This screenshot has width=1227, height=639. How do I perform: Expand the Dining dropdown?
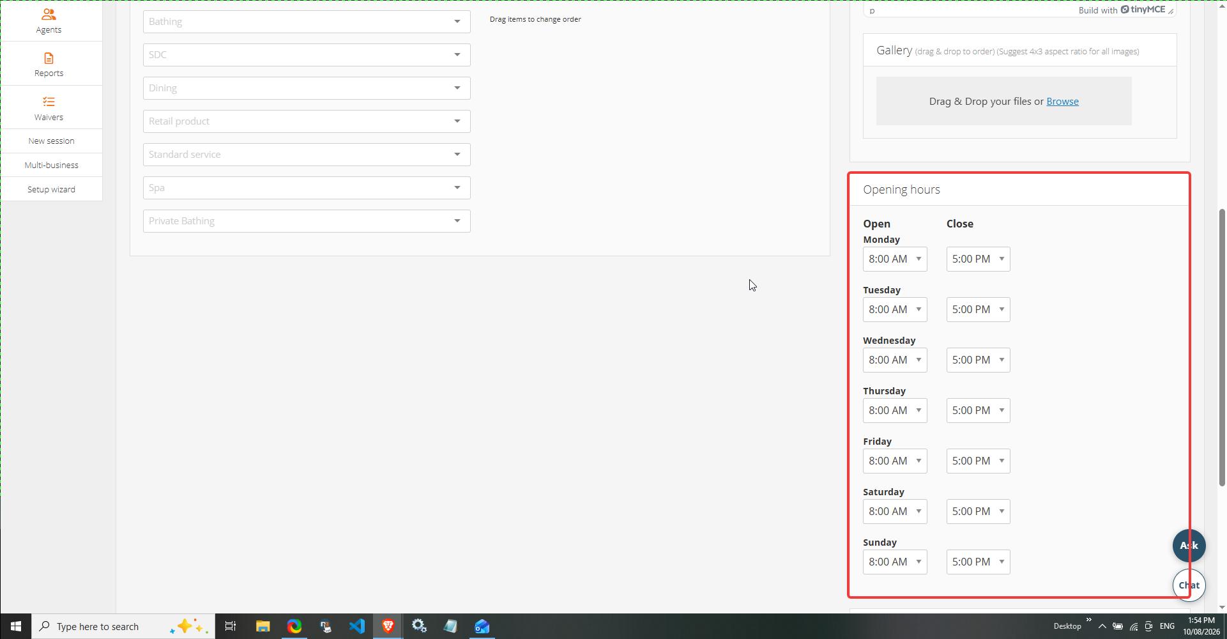(307, 88)
